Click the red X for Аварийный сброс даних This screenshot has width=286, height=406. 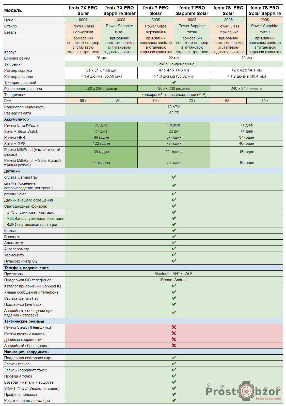click(x=174, y=345)
